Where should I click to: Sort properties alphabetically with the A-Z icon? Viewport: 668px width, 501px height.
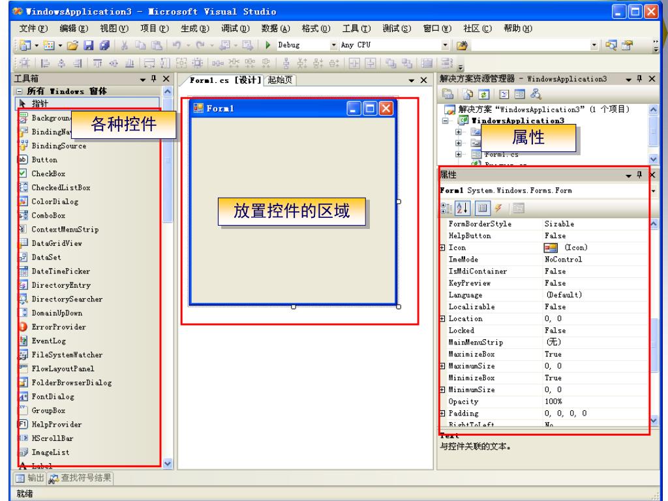pyautogui.click(x=463, y=208)
